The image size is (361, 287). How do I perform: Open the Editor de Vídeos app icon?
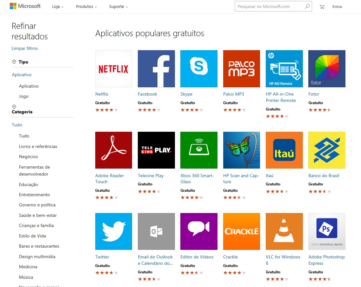pos(199,231)
